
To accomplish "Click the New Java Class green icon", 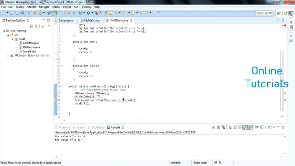I will pyautogui.click(x=40, y=13).
